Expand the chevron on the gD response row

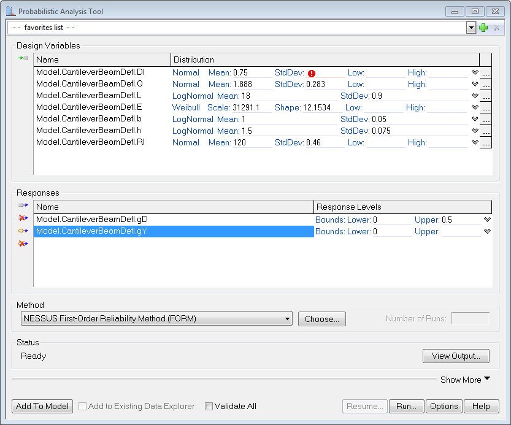point(487,220)
